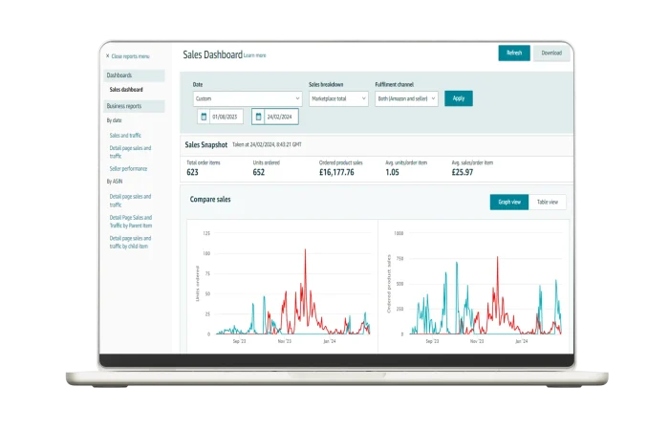Open the Learn more link
669x430 pixels.
tap(255, 55)
